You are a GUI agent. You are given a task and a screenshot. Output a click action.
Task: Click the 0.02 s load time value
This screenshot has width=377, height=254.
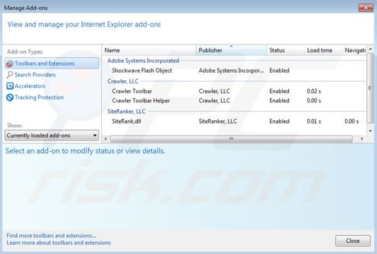(314, 91)
